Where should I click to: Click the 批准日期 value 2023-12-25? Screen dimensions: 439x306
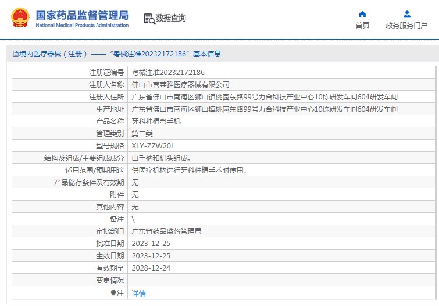151,244
